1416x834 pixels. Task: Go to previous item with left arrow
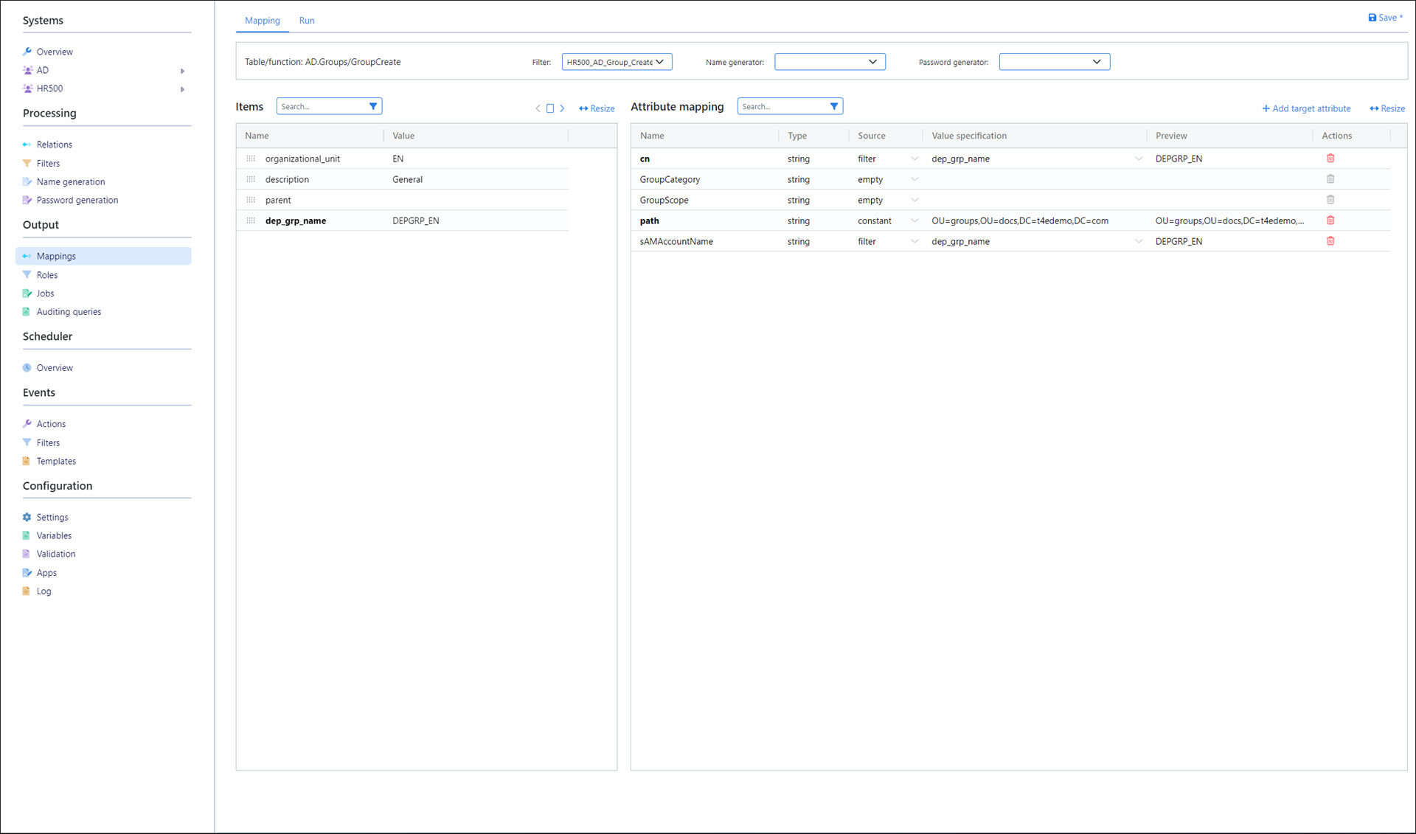click(538, 108)
